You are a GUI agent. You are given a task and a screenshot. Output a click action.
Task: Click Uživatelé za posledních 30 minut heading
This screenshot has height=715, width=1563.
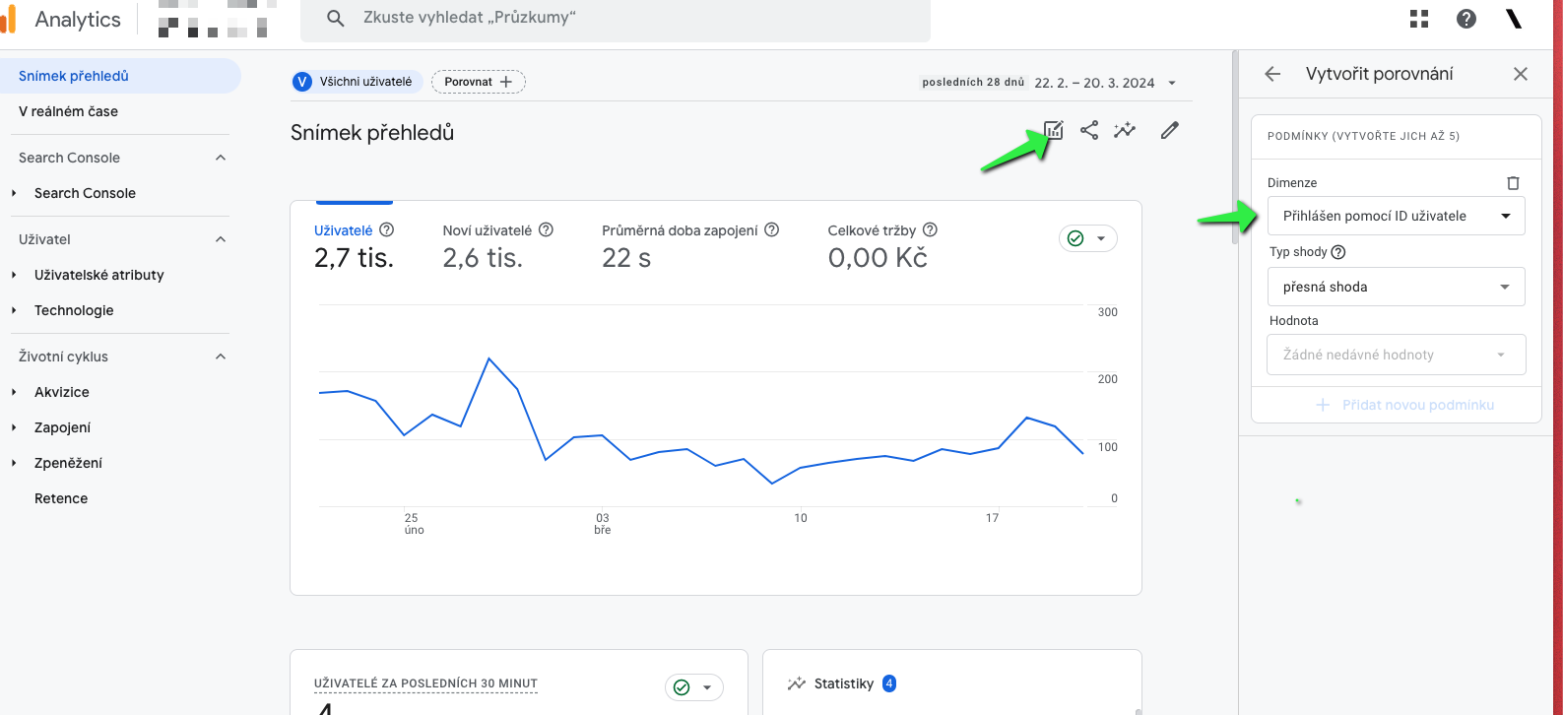(425, 683)
